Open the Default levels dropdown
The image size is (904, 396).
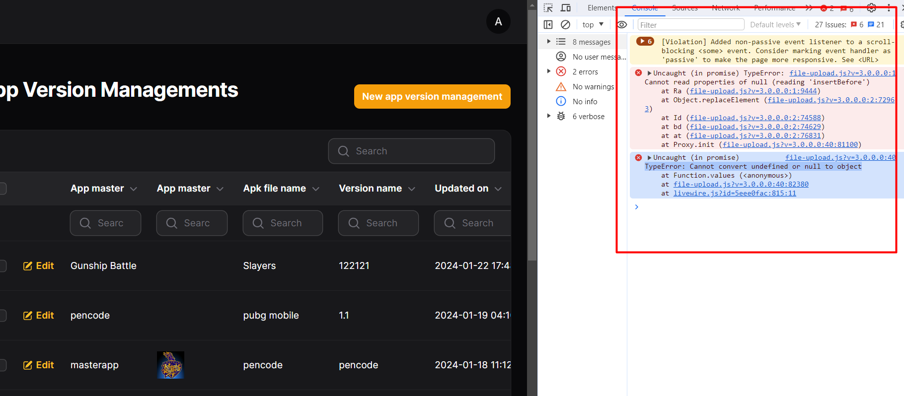775,24
